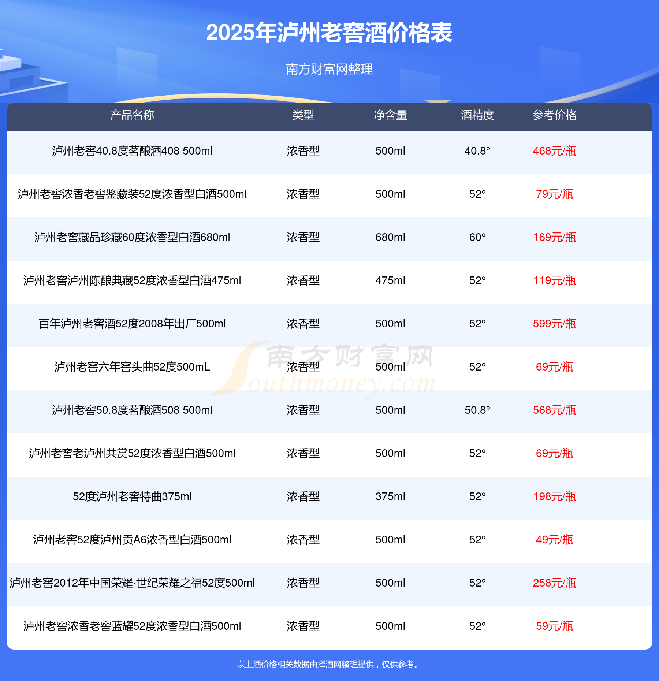Click product name "泸州老窖50.8度茗酿酒508 500ml"
Viewport: 659px width, 681px height.
(132, 410)
